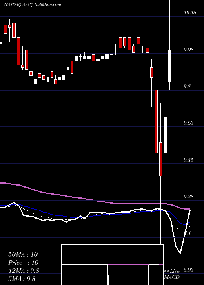The image size is (204, 285).
Task: Click the <<Live MACD label
Action: coord(172,274)
